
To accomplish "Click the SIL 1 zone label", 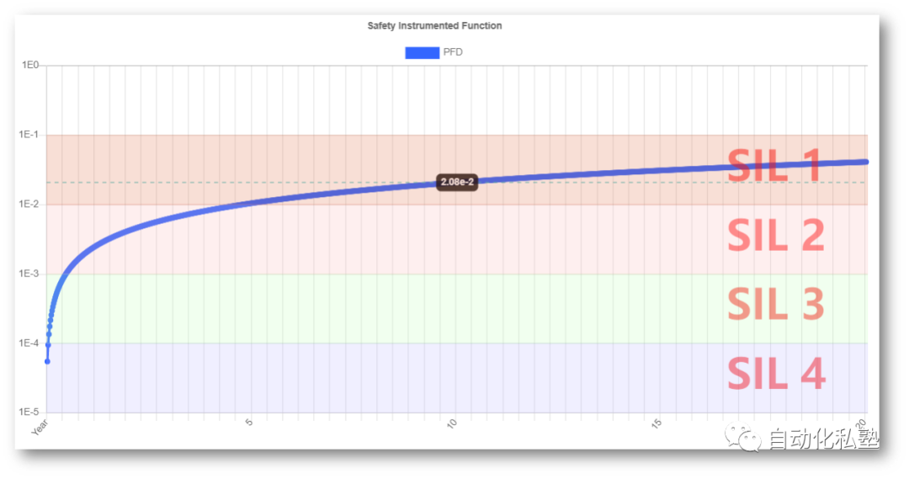I will (x=774, y=165).
